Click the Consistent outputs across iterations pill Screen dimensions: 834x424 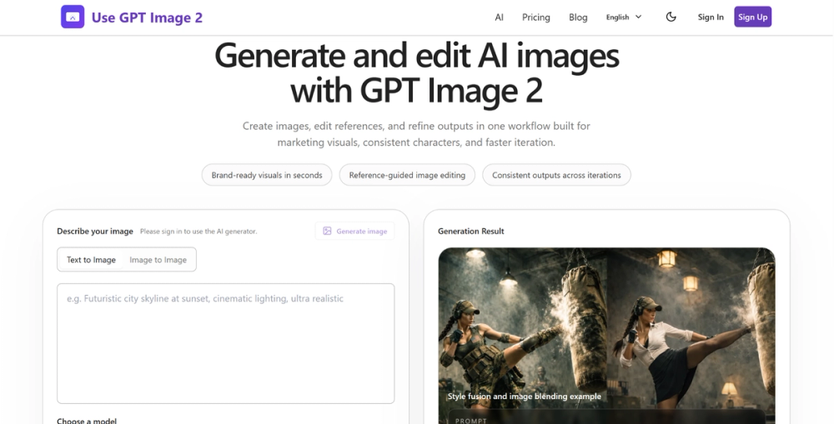click(556, 175)
